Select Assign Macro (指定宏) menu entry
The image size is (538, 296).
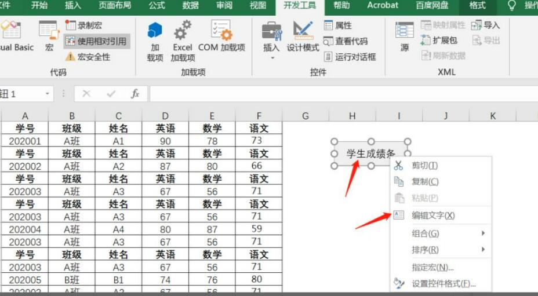(x=432, y=267)
